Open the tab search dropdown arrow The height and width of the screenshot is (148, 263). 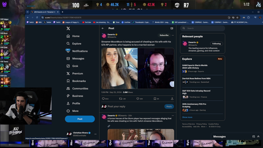tap(28, 12)
